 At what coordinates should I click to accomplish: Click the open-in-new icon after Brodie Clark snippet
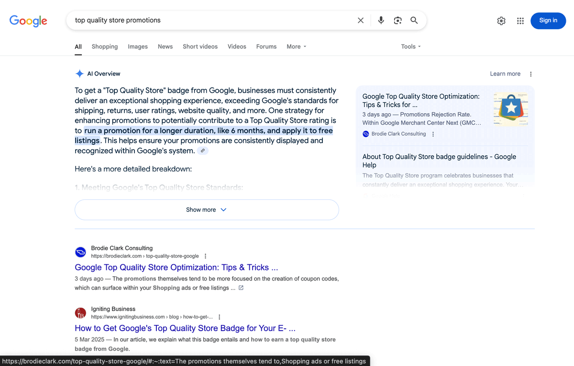coord(241,288)
